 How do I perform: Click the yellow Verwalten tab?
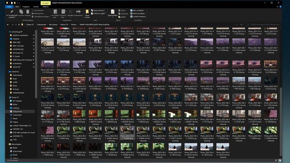coord(45,3)
